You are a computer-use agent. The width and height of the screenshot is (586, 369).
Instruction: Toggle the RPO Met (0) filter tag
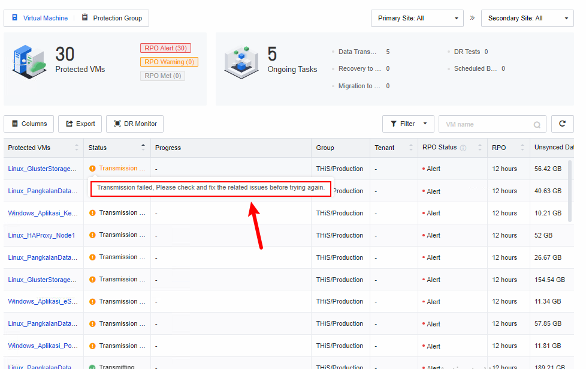pyautogui.click(x=162, y=76)
